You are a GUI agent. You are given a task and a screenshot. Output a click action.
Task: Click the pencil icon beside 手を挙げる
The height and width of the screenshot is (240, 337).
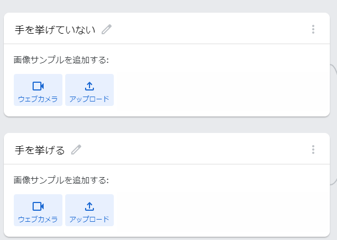pyautogui.click(x=76, y=150)
